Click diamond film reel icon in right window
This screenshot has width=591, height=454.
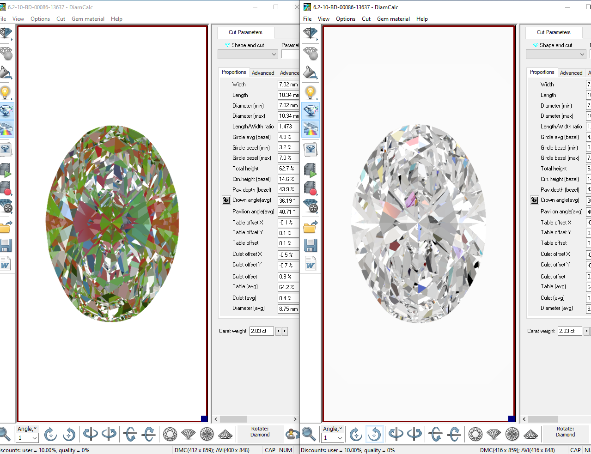point(310,206)
